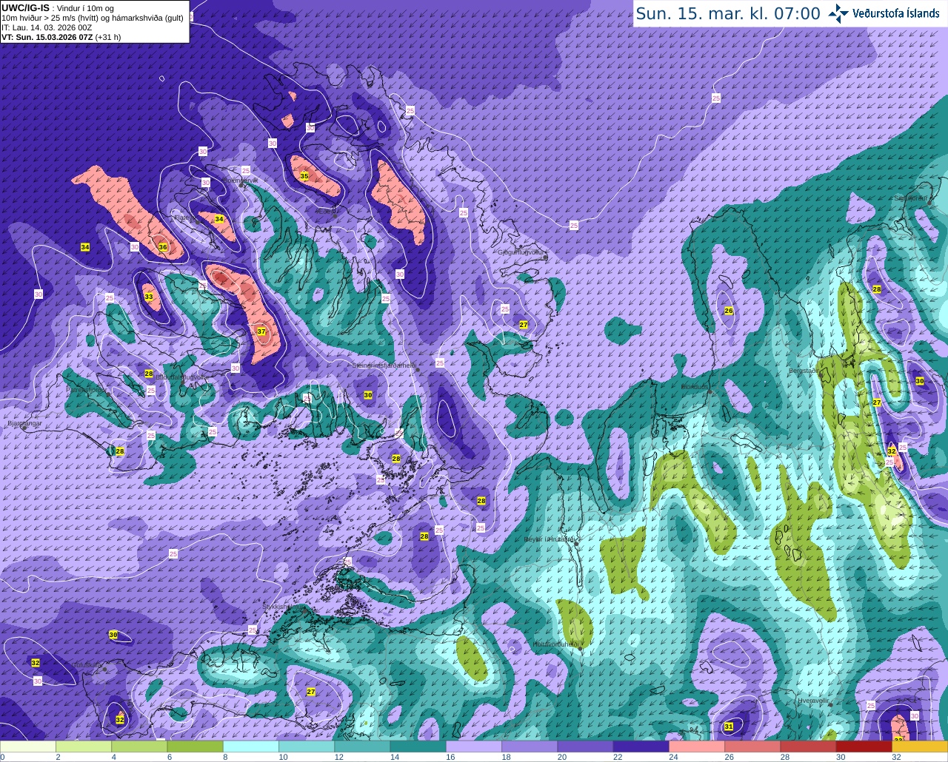Click the UWC/IG-IS model title line
948x762 pixels.
pos(58,8)
